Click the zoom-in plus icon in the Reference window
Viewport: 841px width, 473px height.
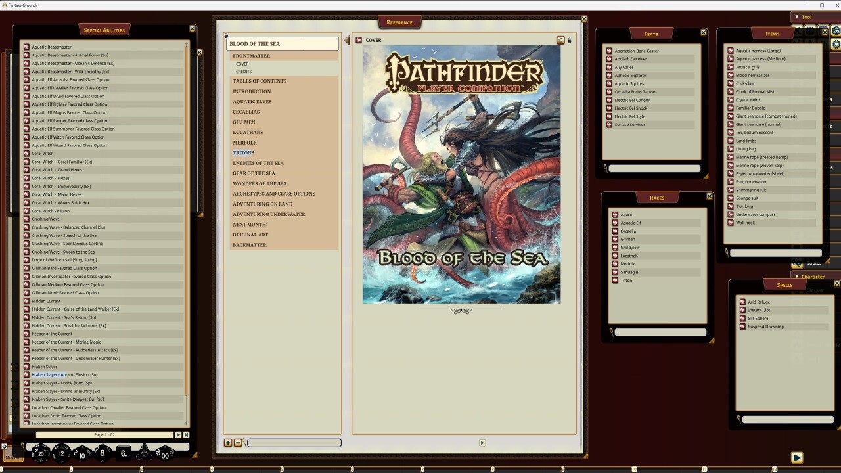pos(228,443)
